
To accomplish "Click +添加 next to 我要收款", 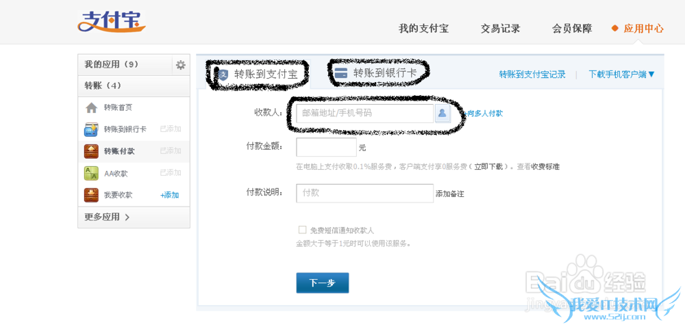I will pos(169,196).
